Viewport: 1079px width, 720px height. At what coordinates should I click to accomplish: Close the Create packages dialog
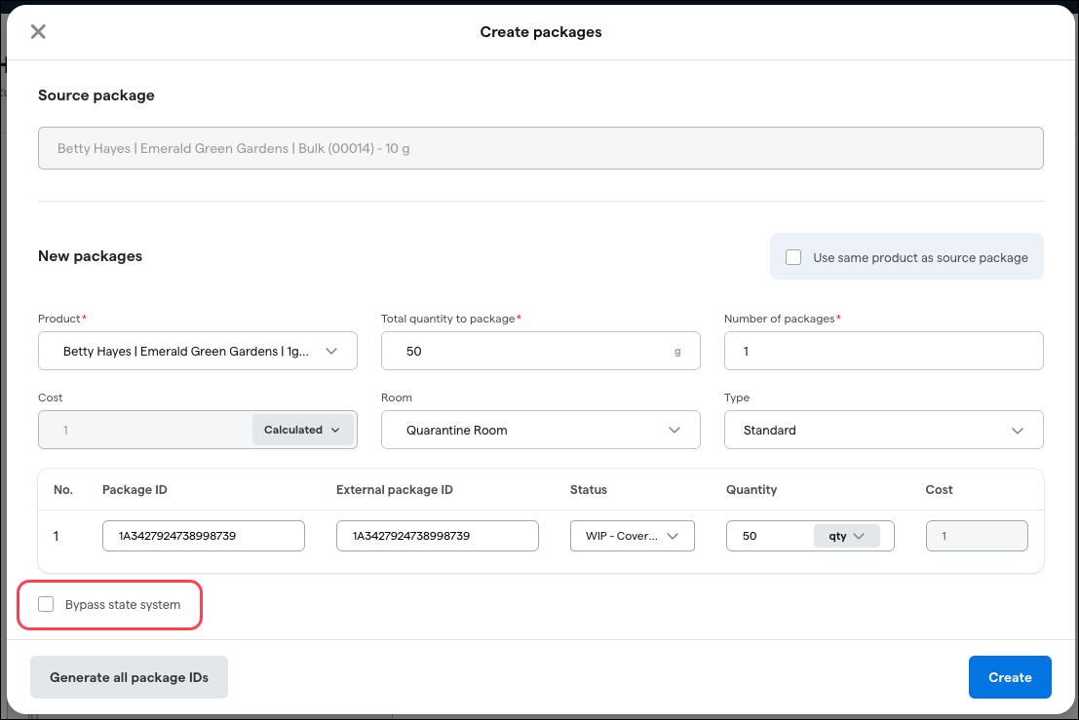click(39, 31)
